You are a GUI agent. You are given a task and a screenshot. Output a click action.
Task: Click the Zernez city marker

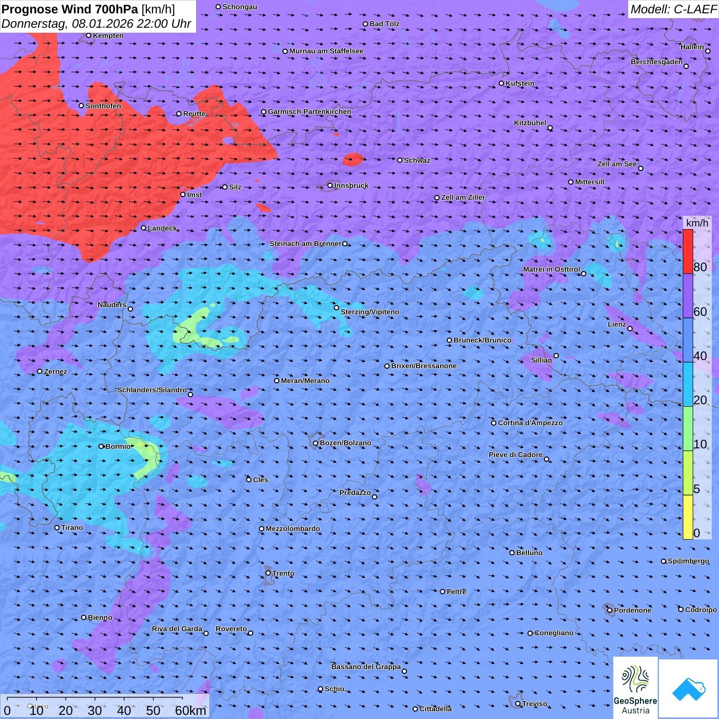pos(40,371)
